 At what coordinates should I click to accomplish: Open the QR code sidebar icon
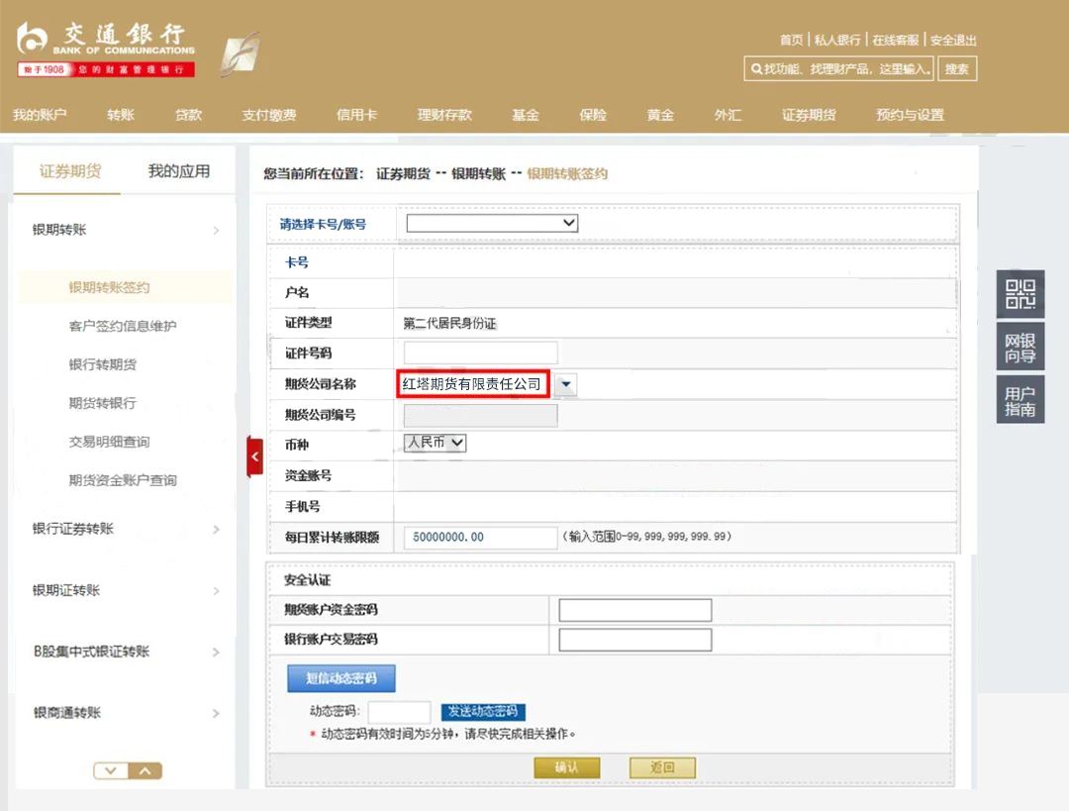point(1020,294)
